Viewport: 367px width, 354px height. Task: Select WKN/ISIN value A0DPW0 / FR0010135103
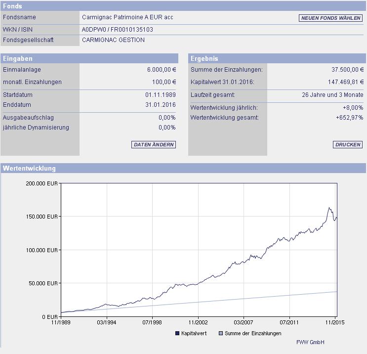pos(117,30)
